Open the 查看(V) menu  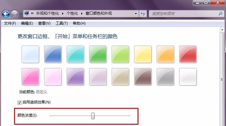44,23
